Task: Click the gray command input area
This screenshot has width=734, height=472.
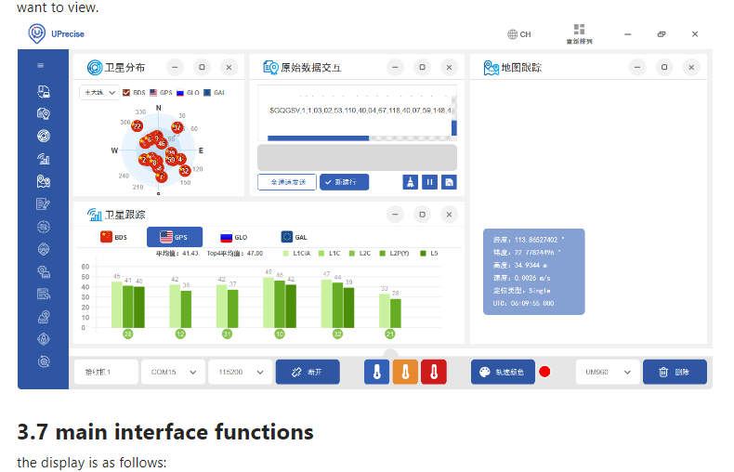Action: [357, 157]
